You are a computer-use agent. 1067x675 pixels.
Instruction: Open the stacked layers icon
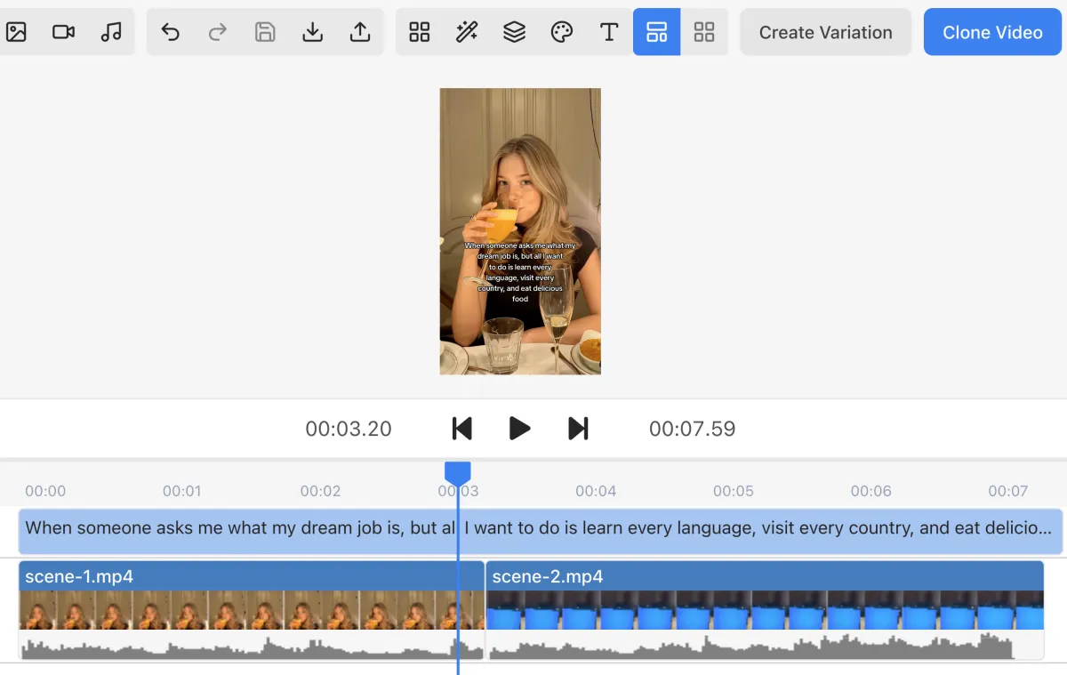coord(514,33)
